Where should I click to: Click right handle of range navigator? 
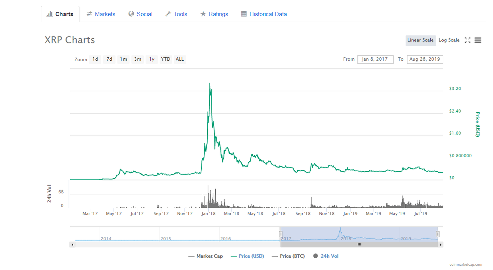tap(438, 234)
